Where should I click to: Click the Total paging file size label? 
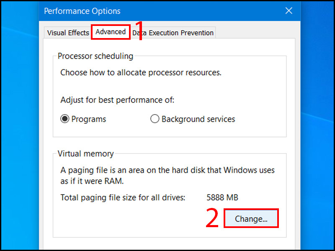coord(123,197)
